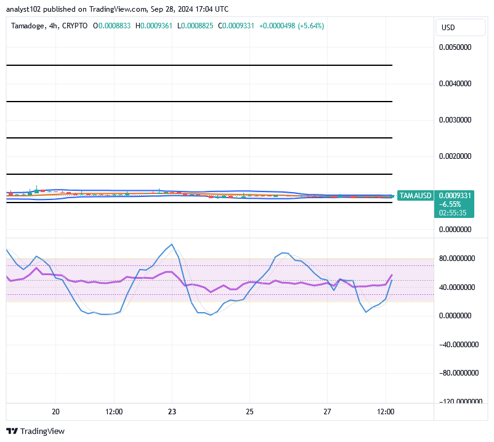This screenshot has width=494, height=442.
Task: Click the 23 date label on the time axis
Action: click(x=171, y=412)
